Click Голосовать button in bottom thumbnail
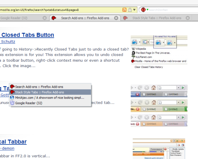Image resolution: width=198 pixels, height=159 pixels. pyautogui.click(x=156, y=149)
